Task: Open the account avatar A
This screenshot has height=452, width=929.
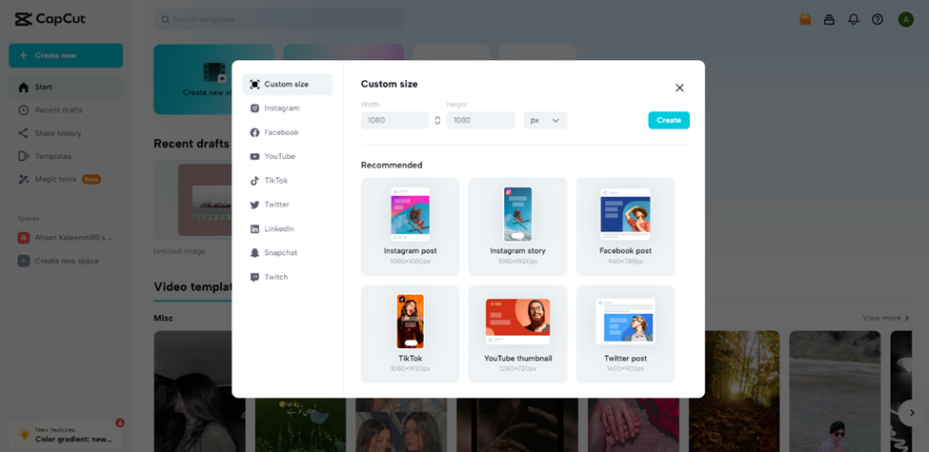Action: [x=906, y=20]
